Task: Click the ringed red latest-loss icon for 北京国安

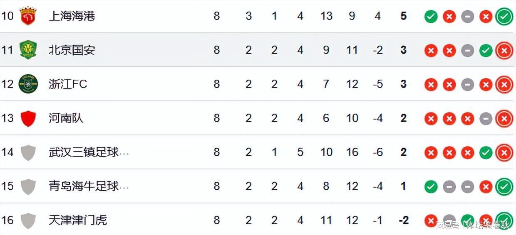Action: [x=504, y=51]
